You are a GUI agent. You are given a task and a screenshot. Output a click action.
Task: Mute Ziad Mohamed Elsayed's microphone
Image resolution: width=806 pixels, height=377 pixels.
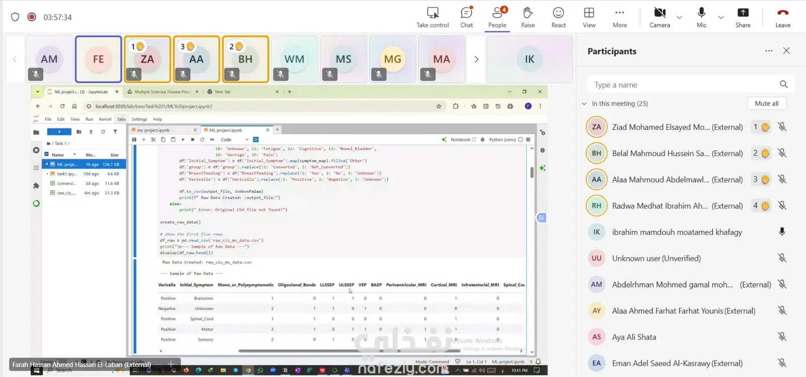point(782,127)
